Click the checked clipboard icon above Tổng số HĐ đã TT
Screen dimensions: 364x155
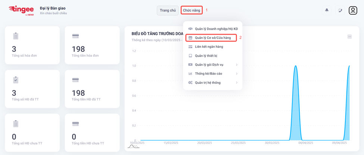(16, 80)
